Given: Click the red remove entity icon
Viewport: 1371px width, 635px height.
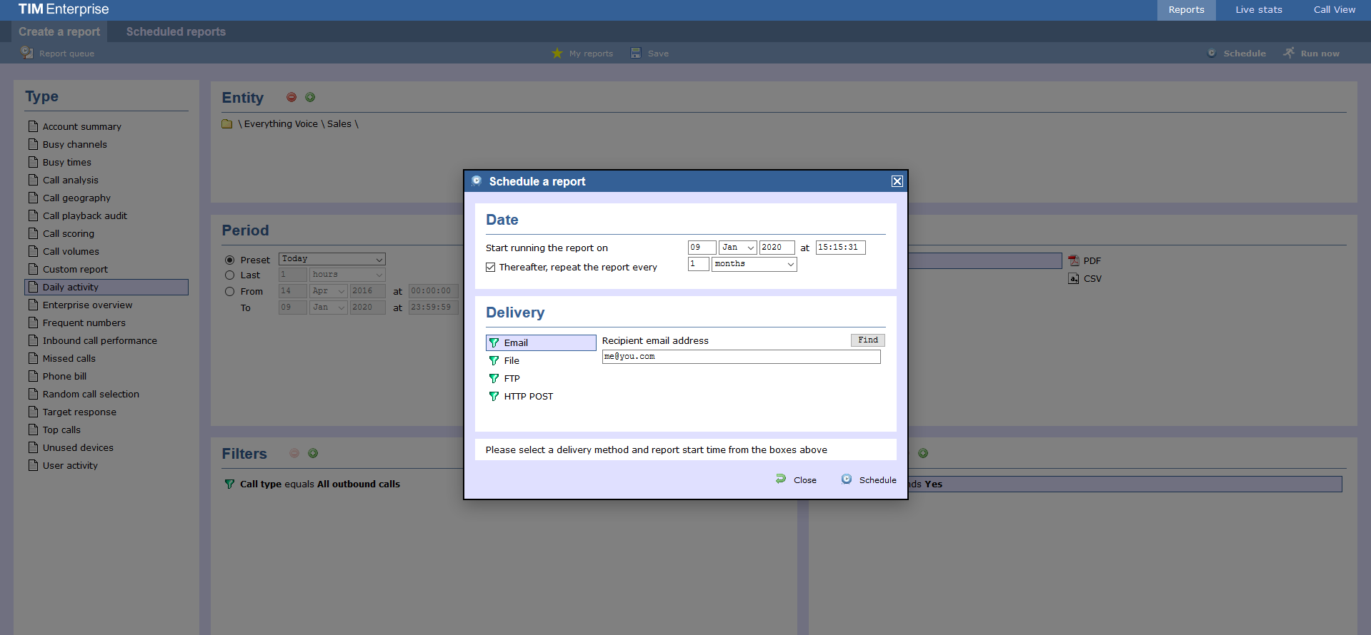Looking at the screenshot, I should [x=291, y=97].
